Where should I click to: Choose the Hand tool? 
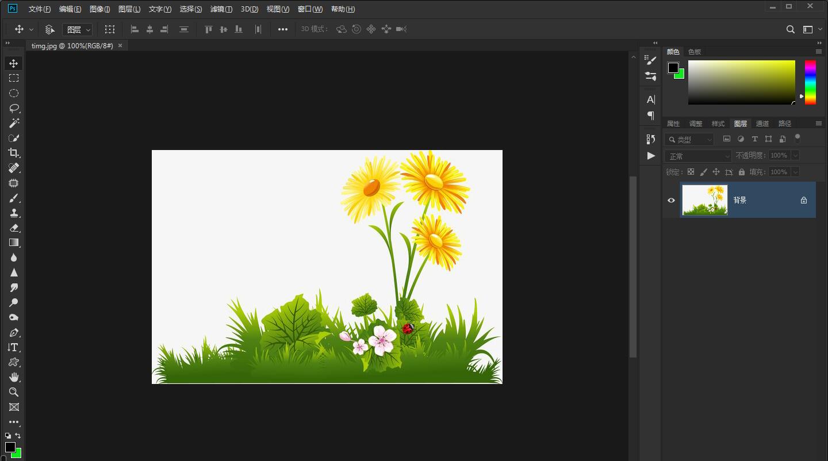tap(14, 377)
